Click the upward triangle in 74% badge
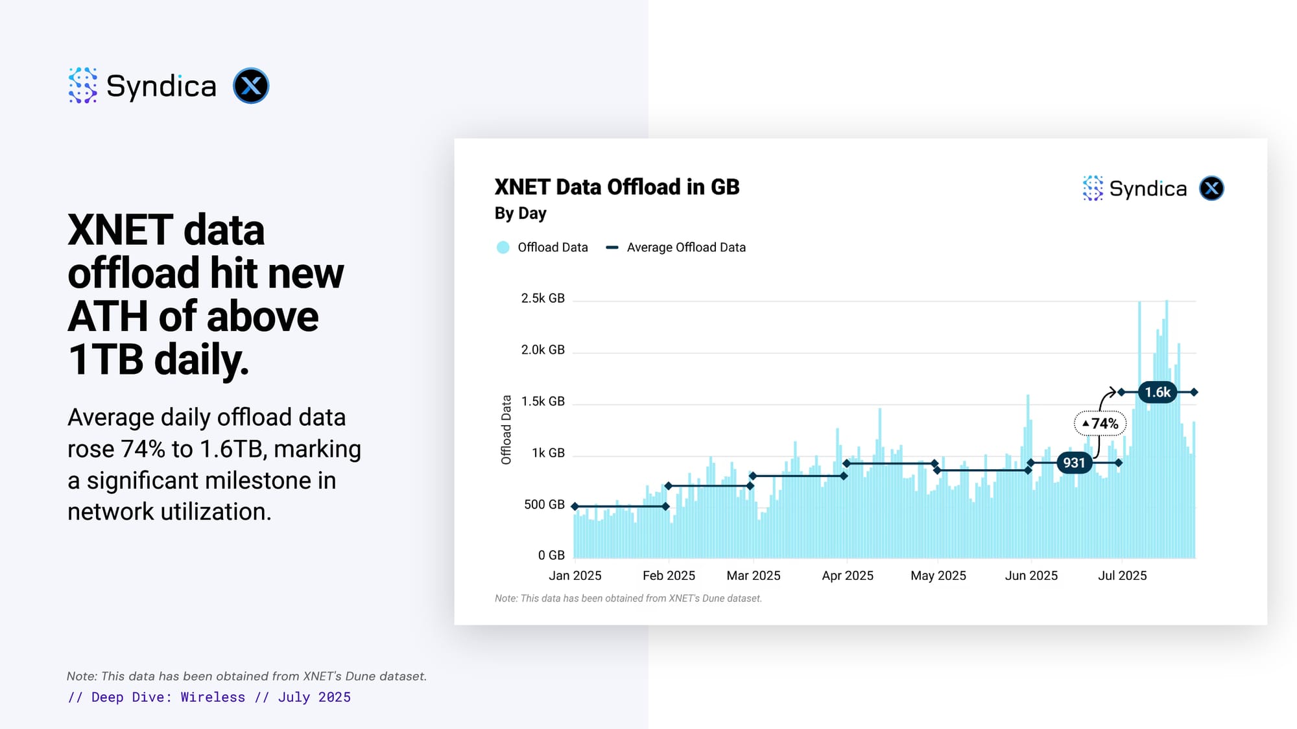 click(1086, 423)
